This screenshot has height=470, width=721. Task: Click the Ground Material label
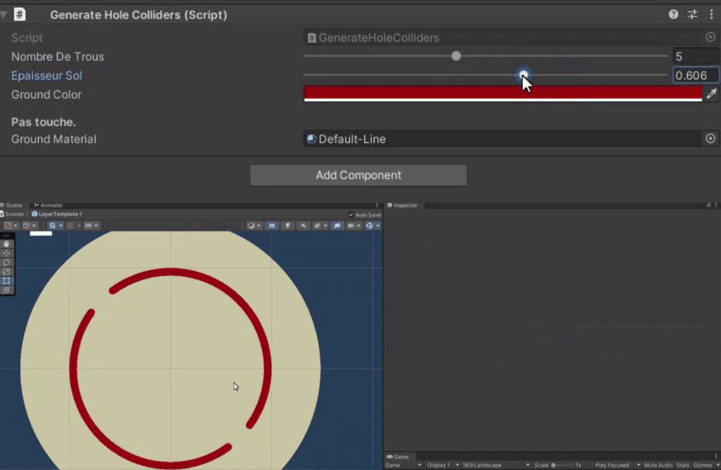[54, 139]
